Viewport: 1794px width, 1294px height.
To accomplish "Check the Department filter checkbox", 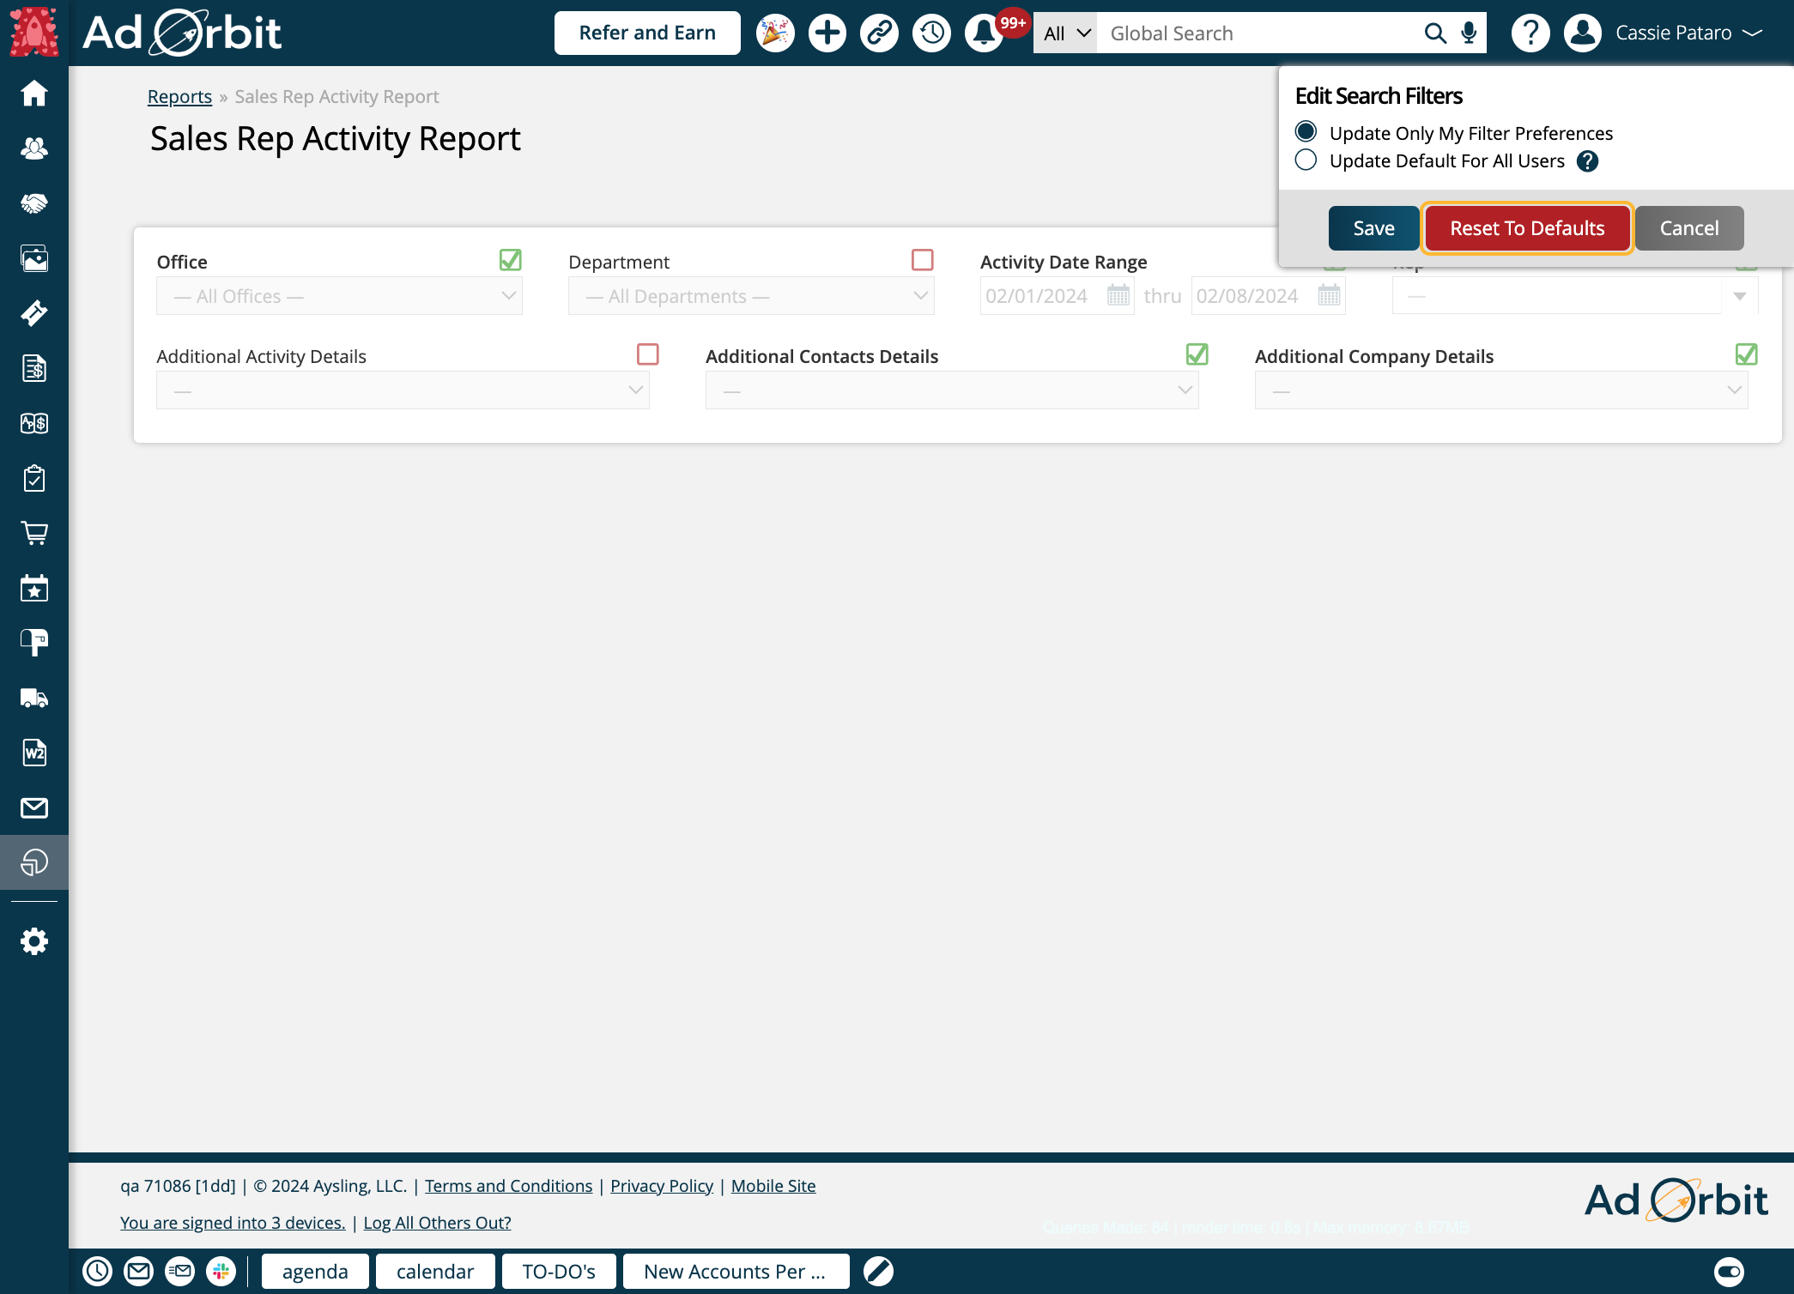I will (923, 260).
